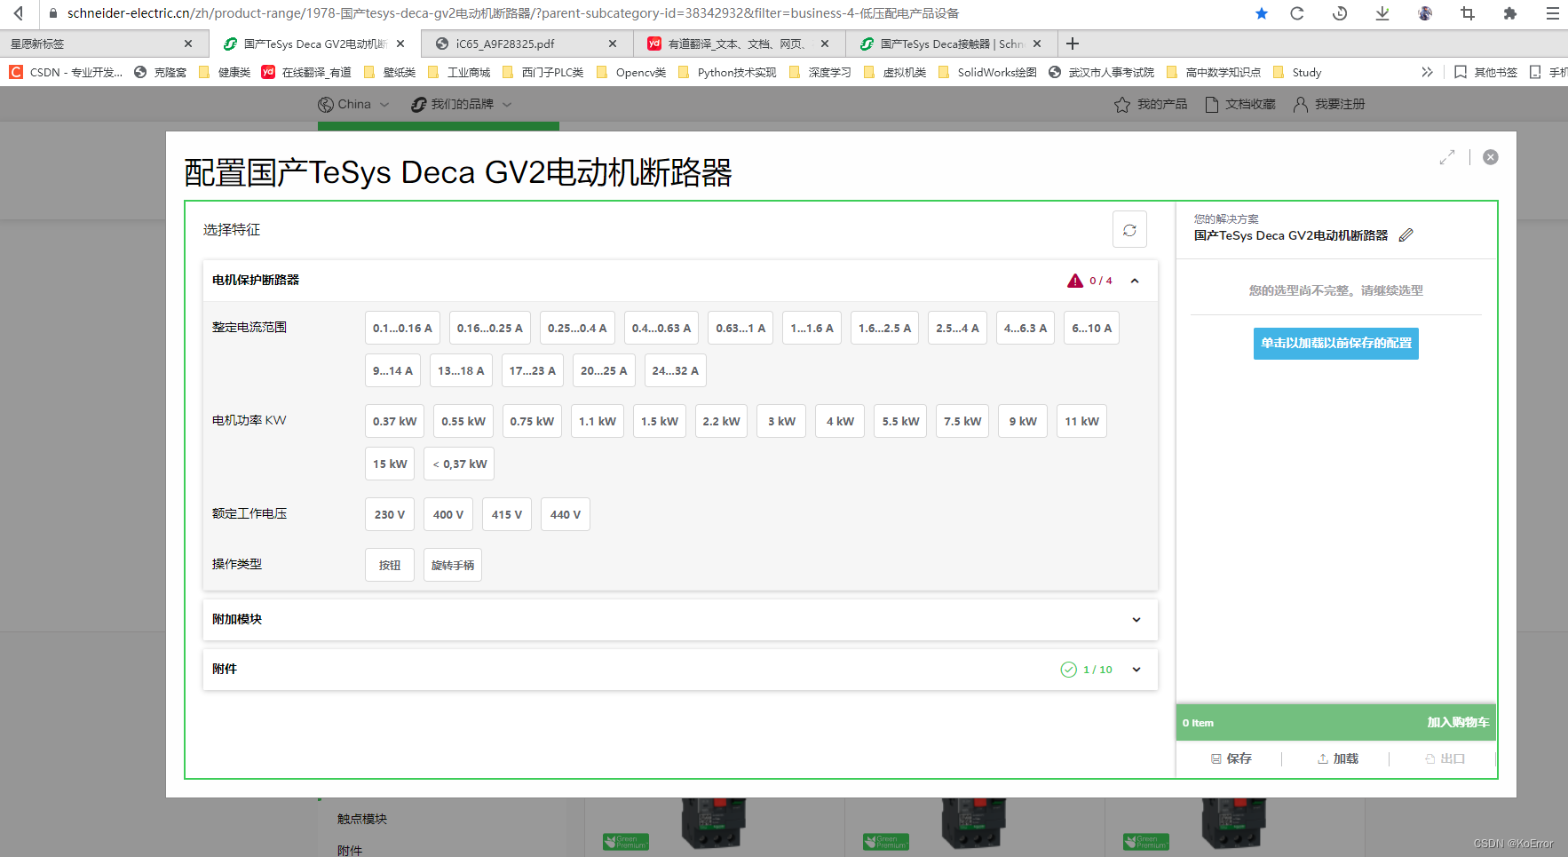Image resolution: width=1568 pixels, height=857 pixels.
Task: Click 触点模块 in background page
Action: [362, 819]
